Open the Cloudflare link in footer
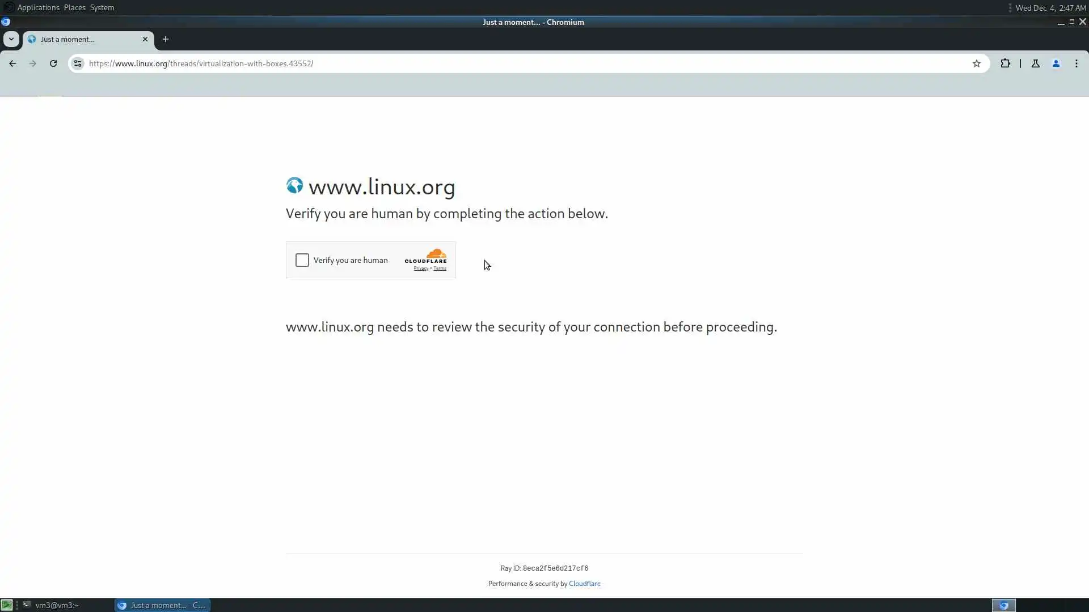The image size is (1089, 612). coord(584,584)
